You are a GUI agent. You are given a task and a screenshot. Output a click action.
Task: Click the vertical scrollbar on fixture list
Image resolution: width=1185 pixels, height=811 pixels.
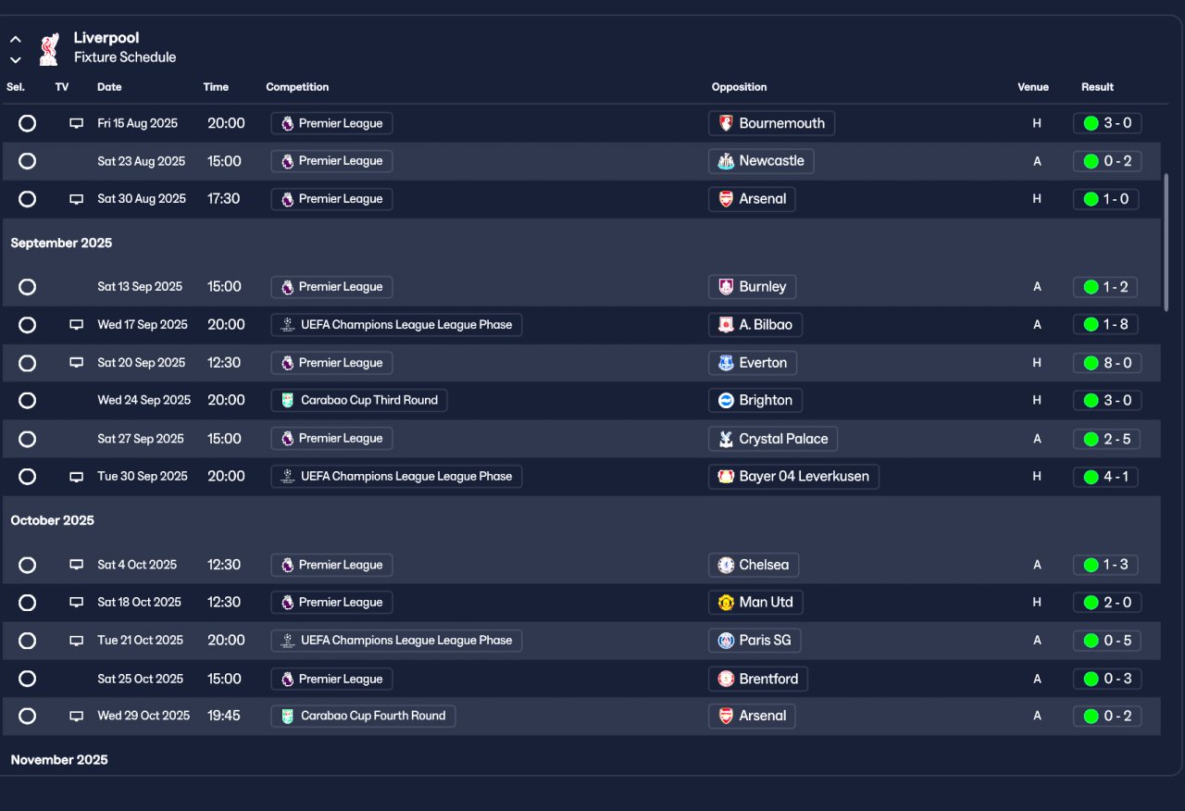(1166, 241)
